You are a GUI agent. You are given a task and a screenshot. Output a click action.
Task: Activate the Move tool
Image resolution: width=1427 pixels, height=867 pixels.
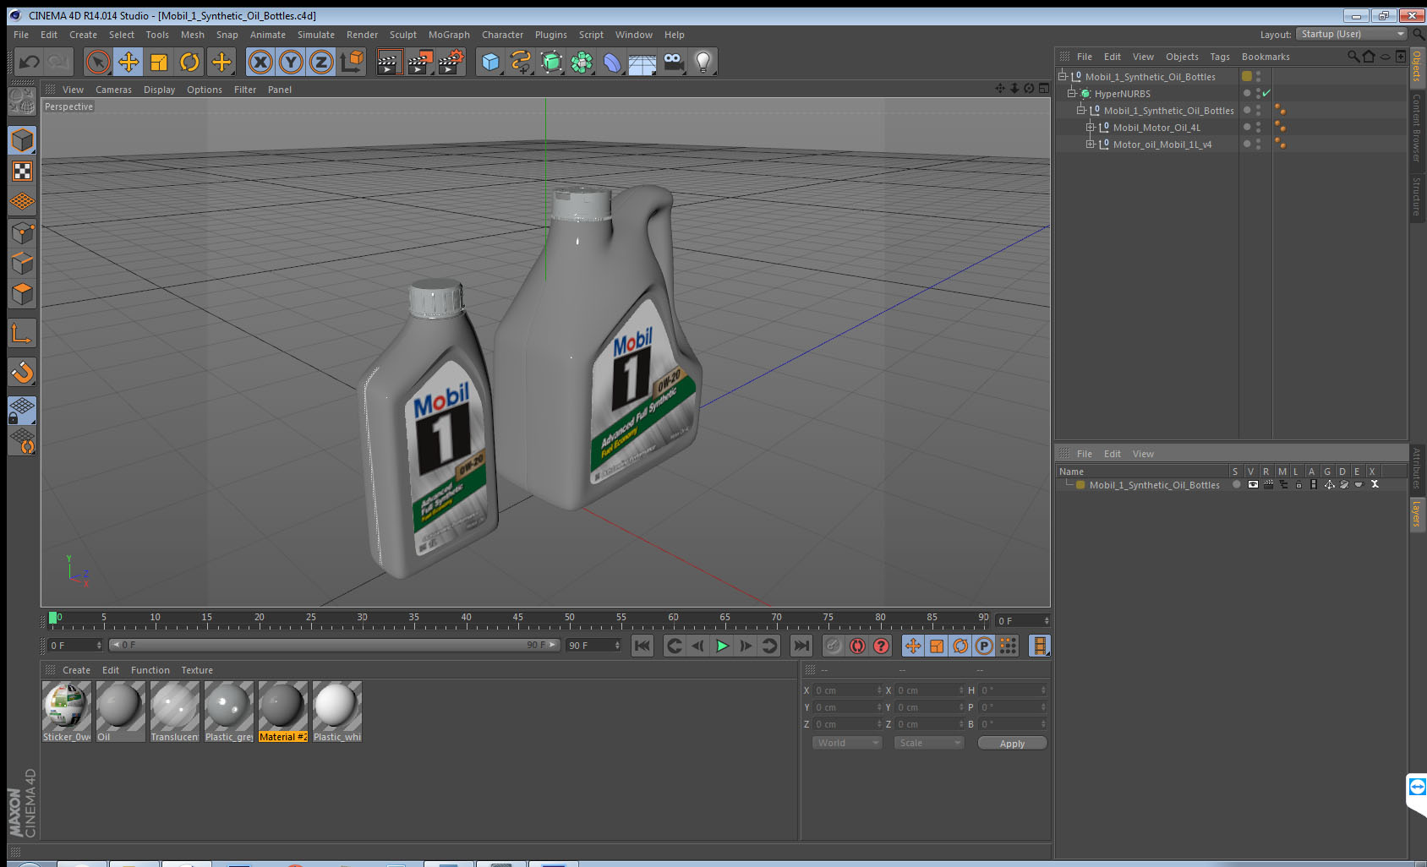point(128,62)
